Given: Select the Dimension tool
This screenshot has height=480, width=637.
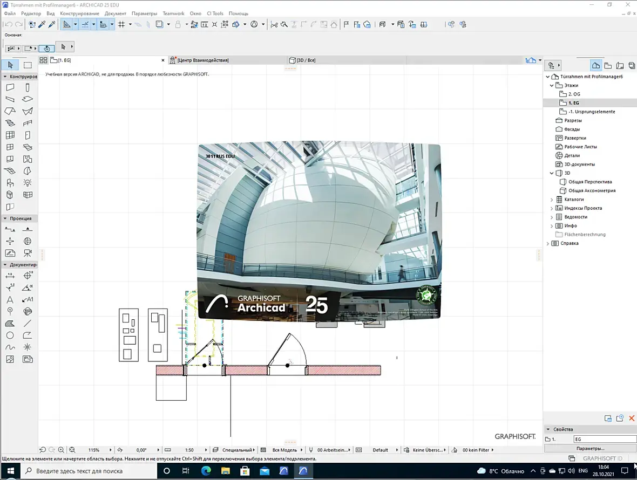Looking at the screenshot, I should tap(10, 276).
